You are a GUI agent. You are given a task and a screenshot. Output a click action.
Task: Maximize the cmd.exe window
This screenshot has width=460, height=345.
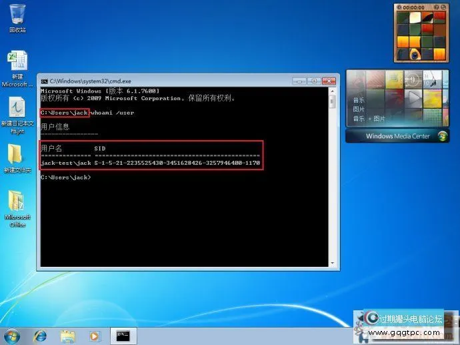313,80
